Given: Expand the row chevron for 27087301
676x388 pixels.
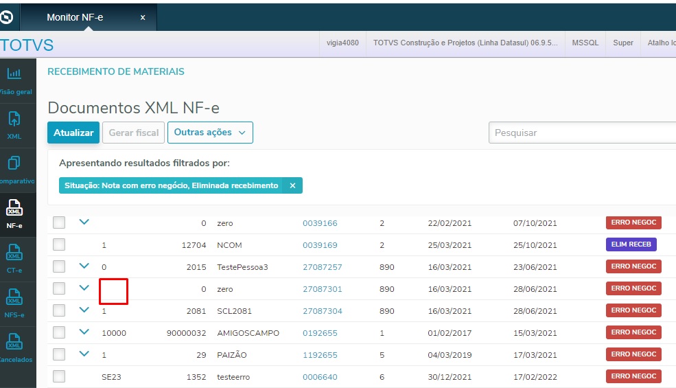Looking at the screenshot, I should pos(84,288).
